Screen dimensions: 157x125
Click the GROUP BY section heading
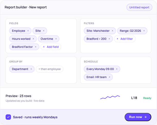click(16, 61)
